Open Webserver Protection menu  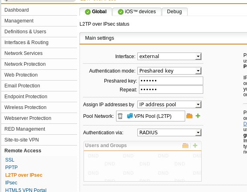tap(39, 118)
